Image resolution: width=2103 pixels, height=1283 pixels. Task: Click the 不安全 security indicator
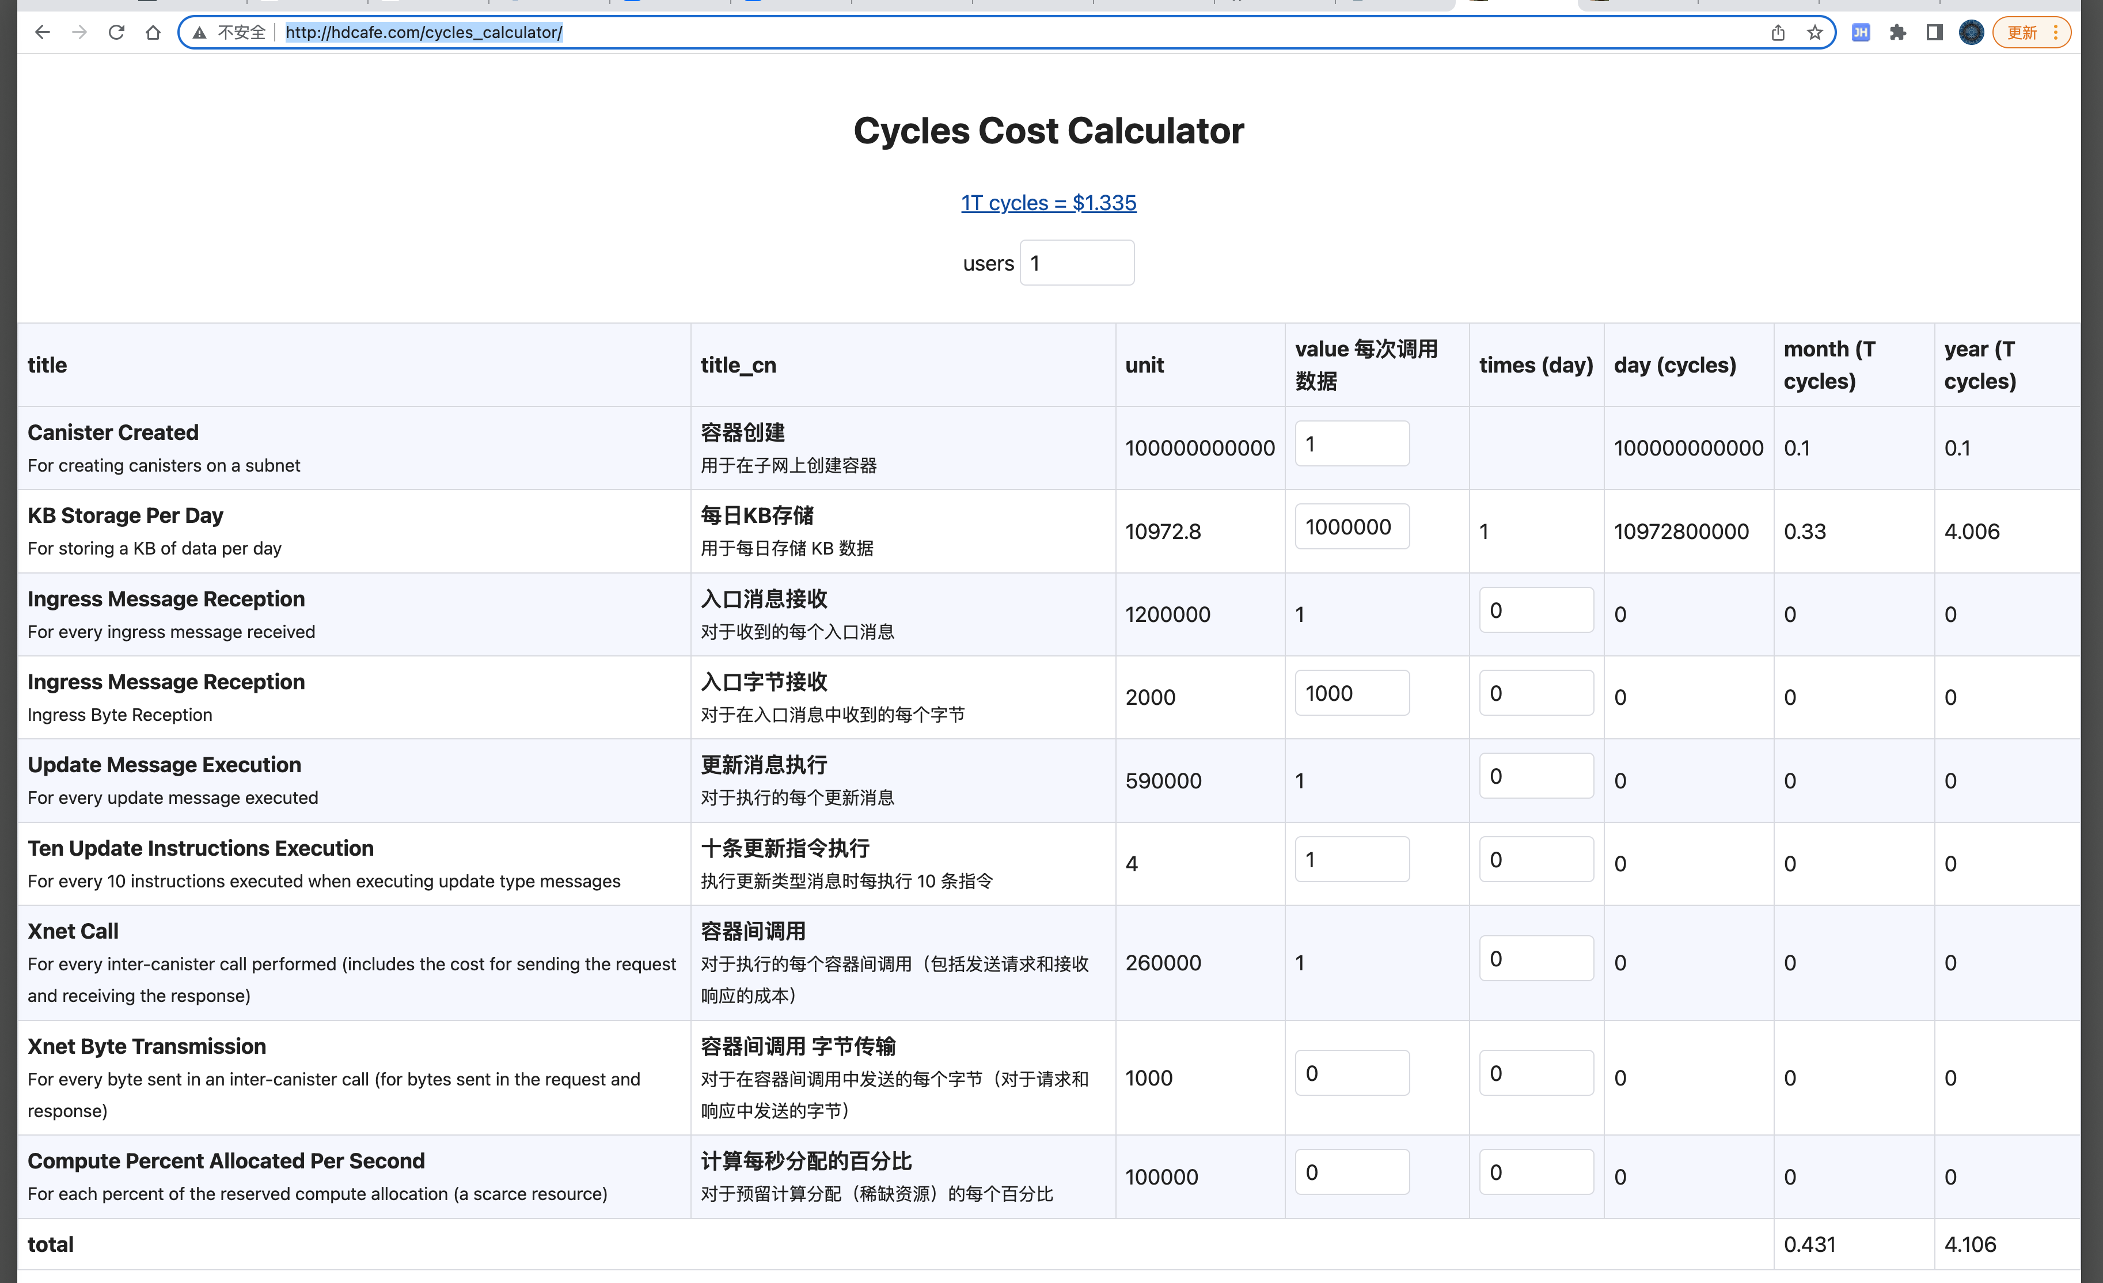point(231,32)
